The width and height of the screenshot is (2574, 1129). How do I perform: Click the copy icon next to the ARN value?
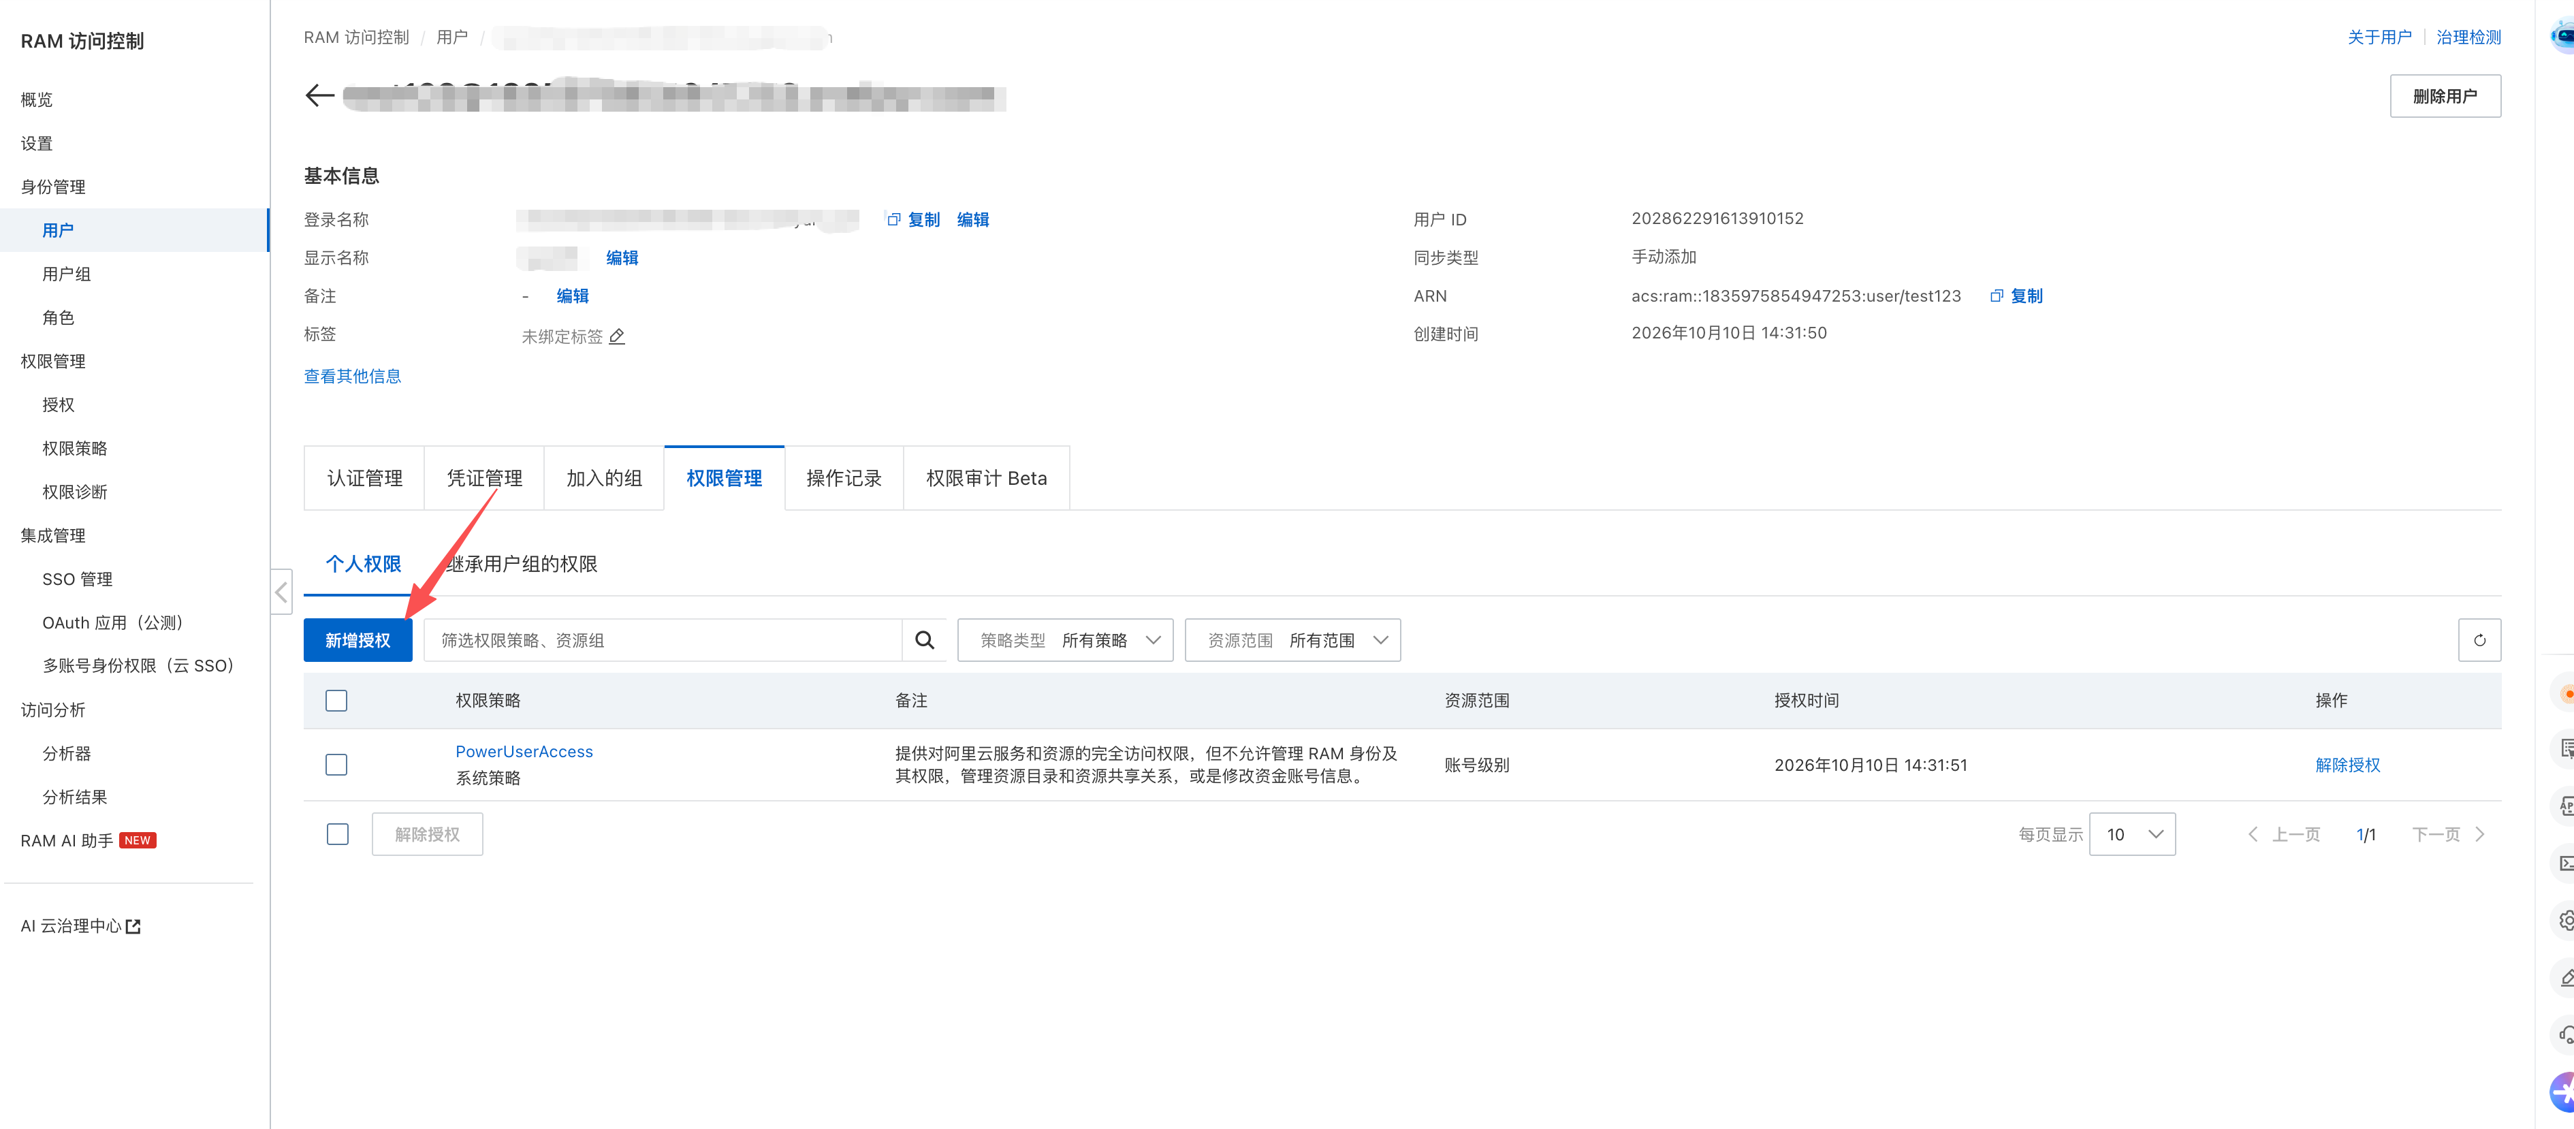(1997, 296)
